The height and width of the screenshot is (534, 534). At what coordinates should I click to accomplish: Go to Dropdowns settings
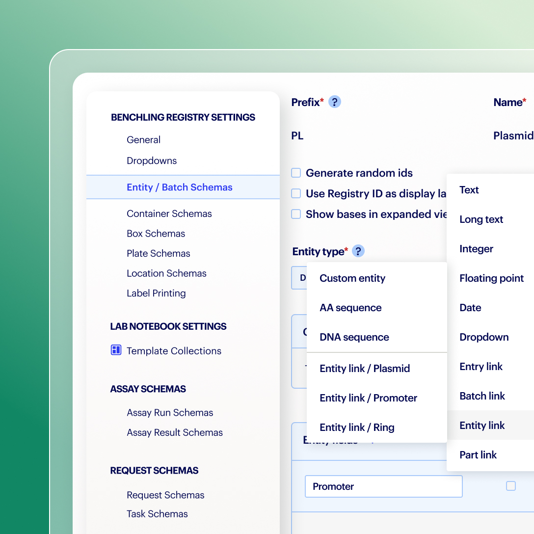tap(152, 161)
